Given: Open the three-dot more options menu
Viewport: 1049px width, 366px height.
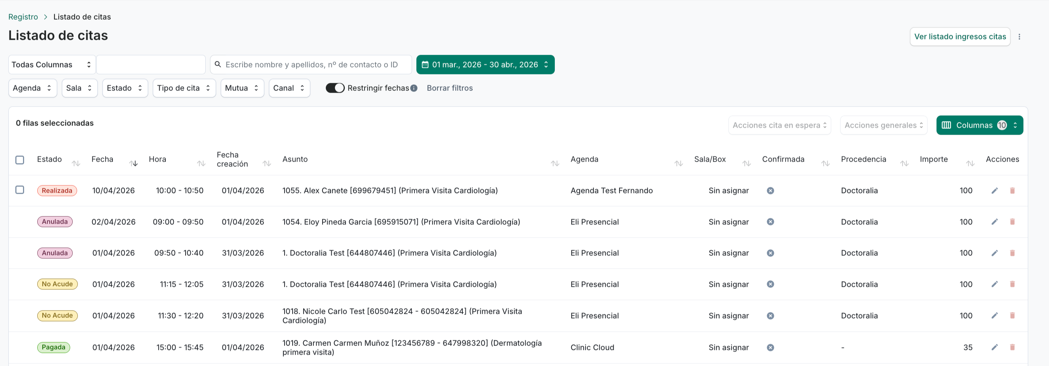Looking at the screenshot, I should [x=1019, y=36].
